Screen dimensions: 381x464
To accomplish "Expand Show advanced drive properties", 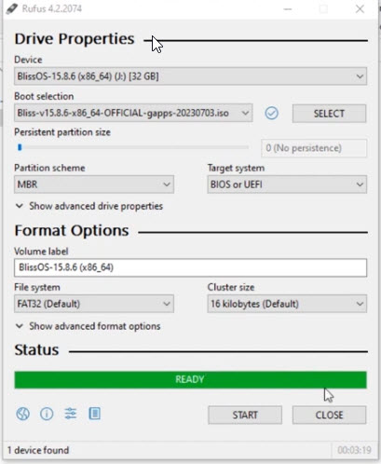I will pyautogui.click(x=89, y=206).
